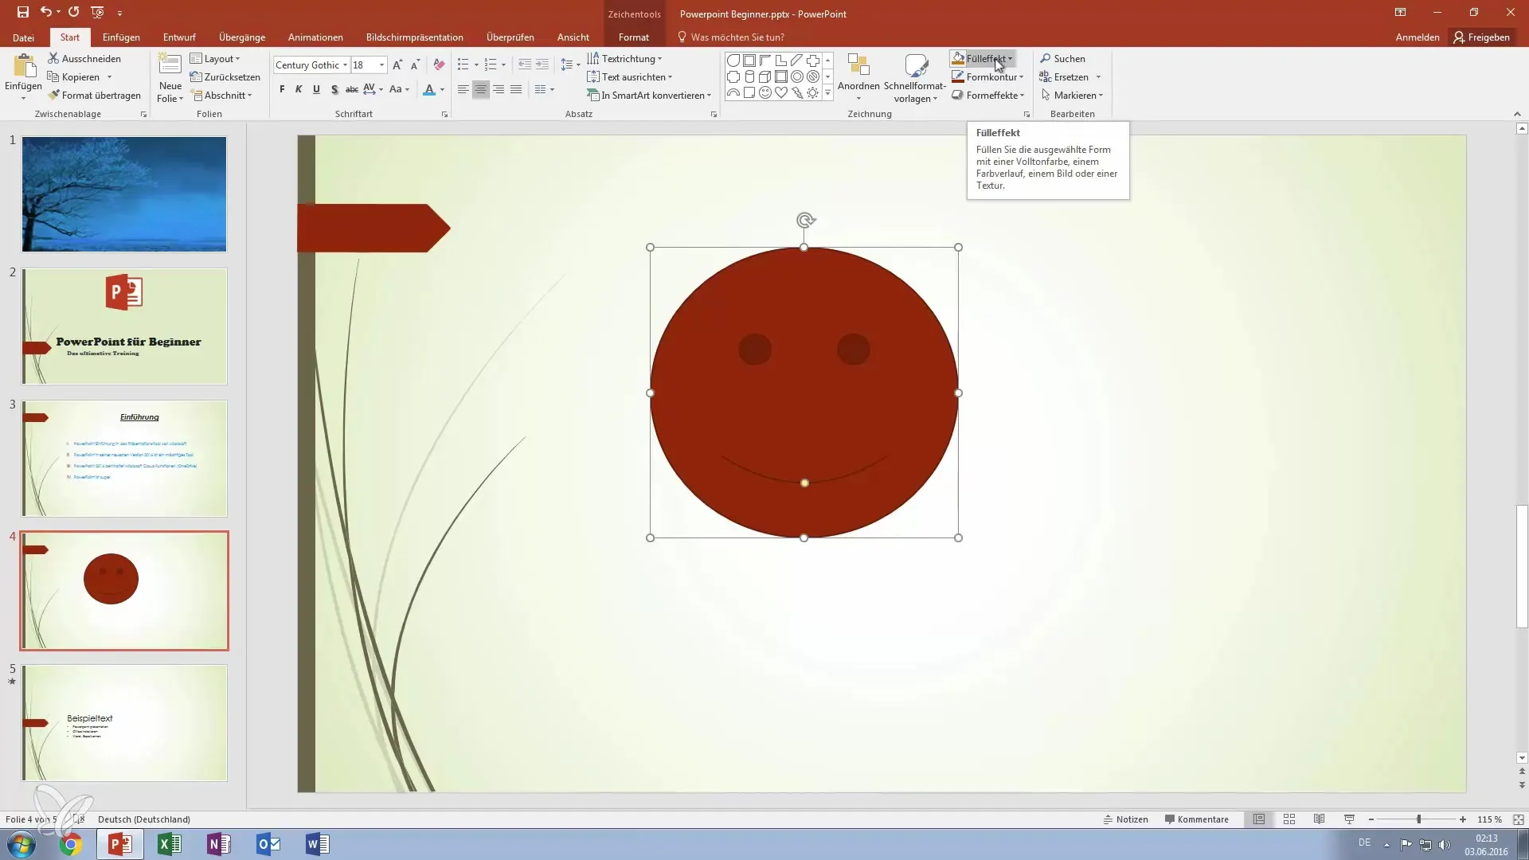Screen dimensions: 1529x860
Task: Click the Redo icon in title bar
Action: coord(74,13)
